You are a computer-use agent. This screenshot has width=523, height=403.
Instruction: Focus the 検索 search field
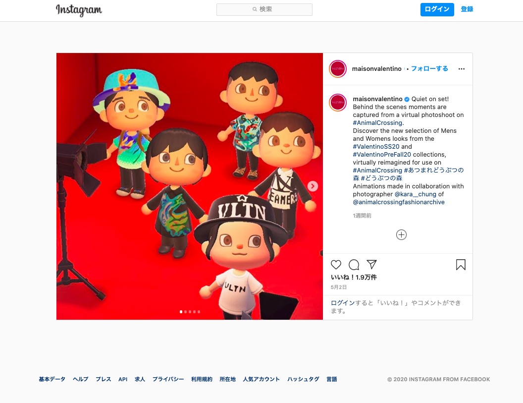[264, 9]
